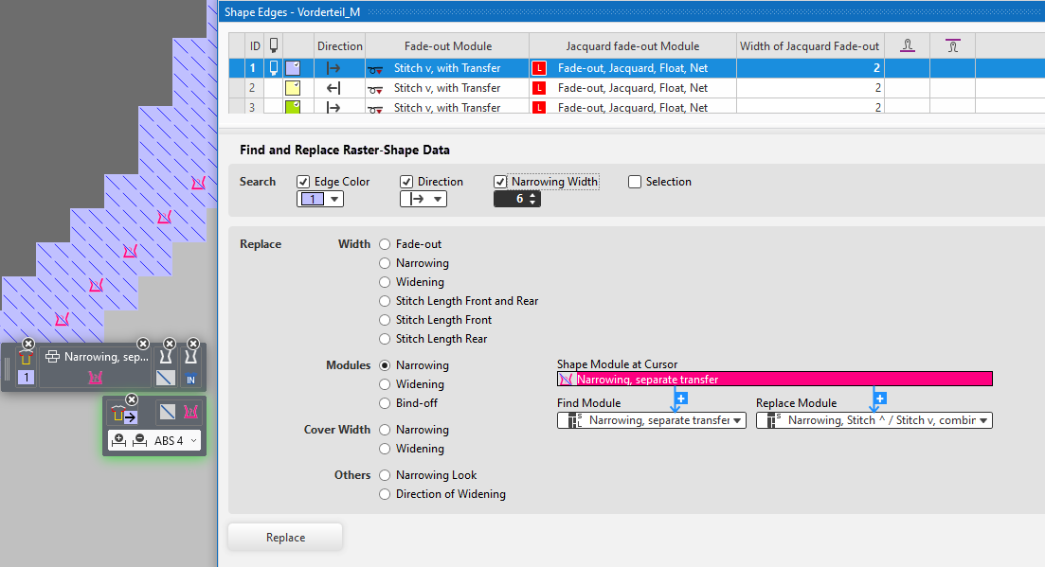Image resolution: width=1045 pixels, height=567 pixels.
Task: Click the Fade-out Module column header
Action: pos(447,45)
